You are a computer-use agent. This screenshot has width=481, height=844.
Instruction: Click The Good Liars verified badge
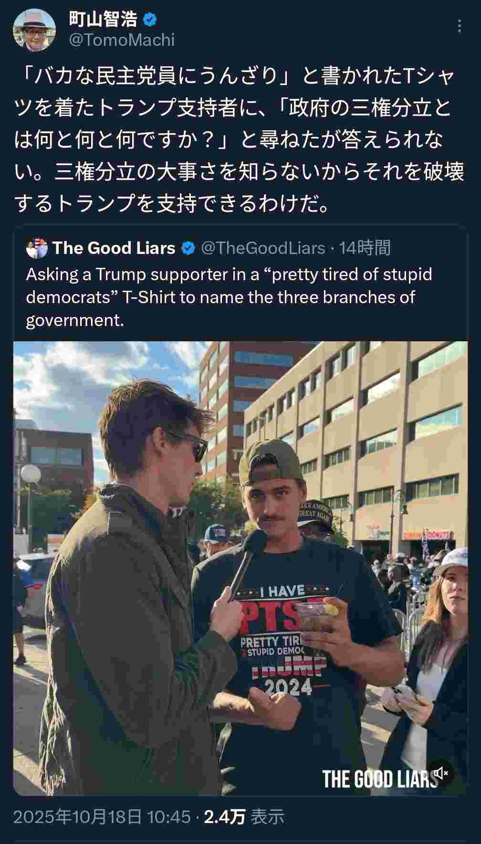point(188,248)
